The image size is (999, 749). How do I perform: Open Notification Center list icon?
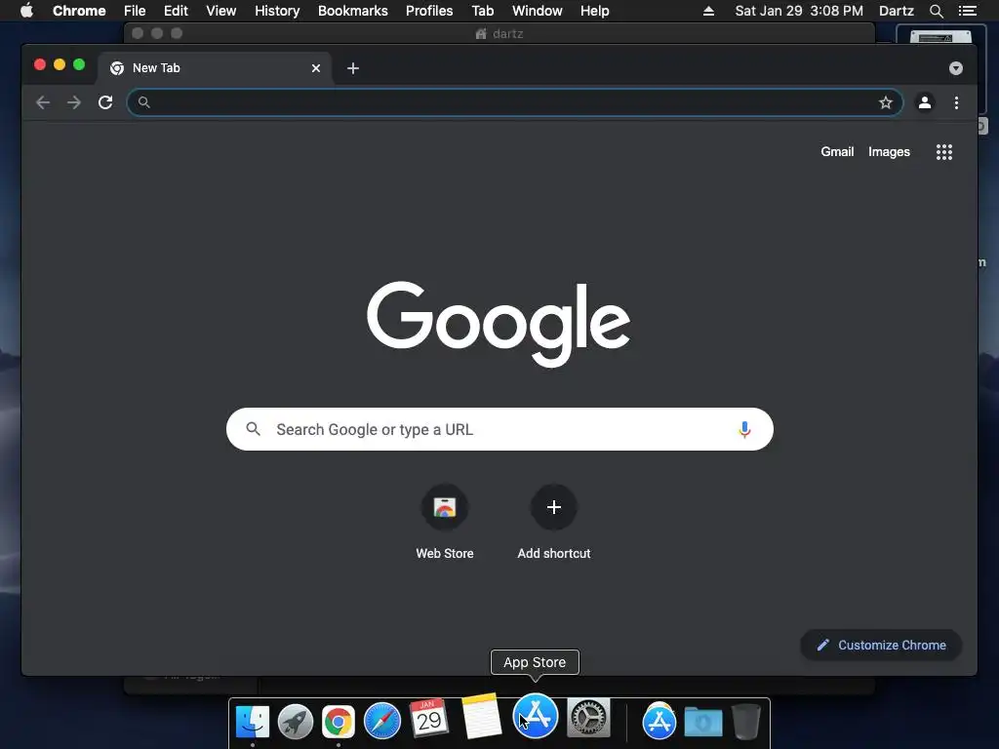(x=967, y=11)
